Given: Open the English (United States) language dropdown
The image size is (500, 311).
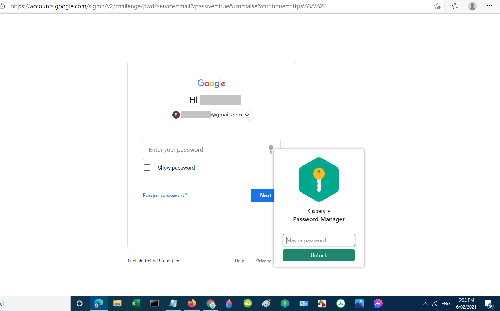Looking at the screenshot, I should pos(153,261).
